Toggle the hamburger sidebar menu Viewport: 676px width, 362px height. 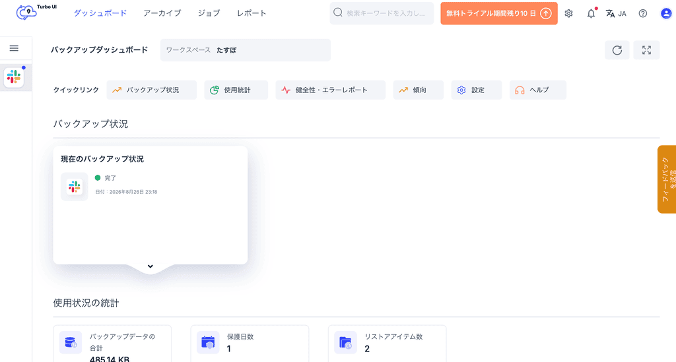coord(15,48)
